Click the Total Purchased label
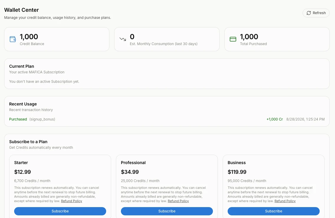 (253, 44)
